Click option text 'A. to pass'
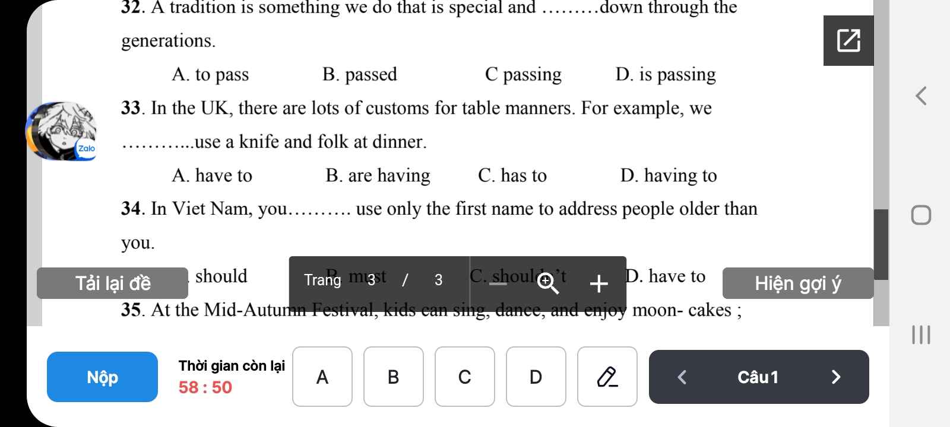 click(210, 75)
